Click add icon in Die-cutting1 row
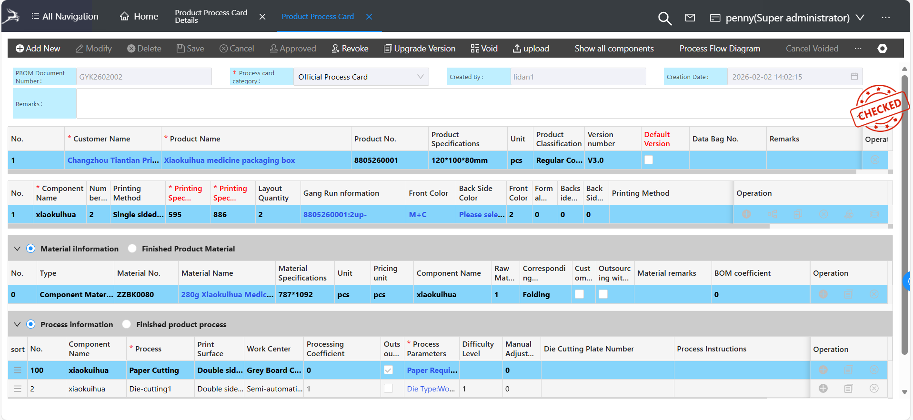Image resolution: width=913 pixels, height=420 pixels. pos(823,389)
